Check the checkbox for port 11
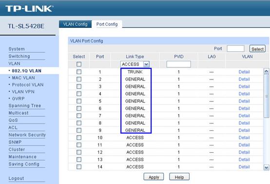This screenshot has height=184, width=270. 79,145
